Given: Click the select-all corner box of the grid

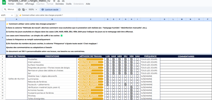Looking at the screenshot, I should [3, 19].
